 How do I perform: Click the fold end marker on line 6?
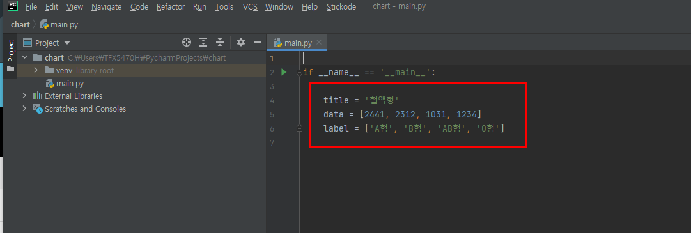pos(300,128)
